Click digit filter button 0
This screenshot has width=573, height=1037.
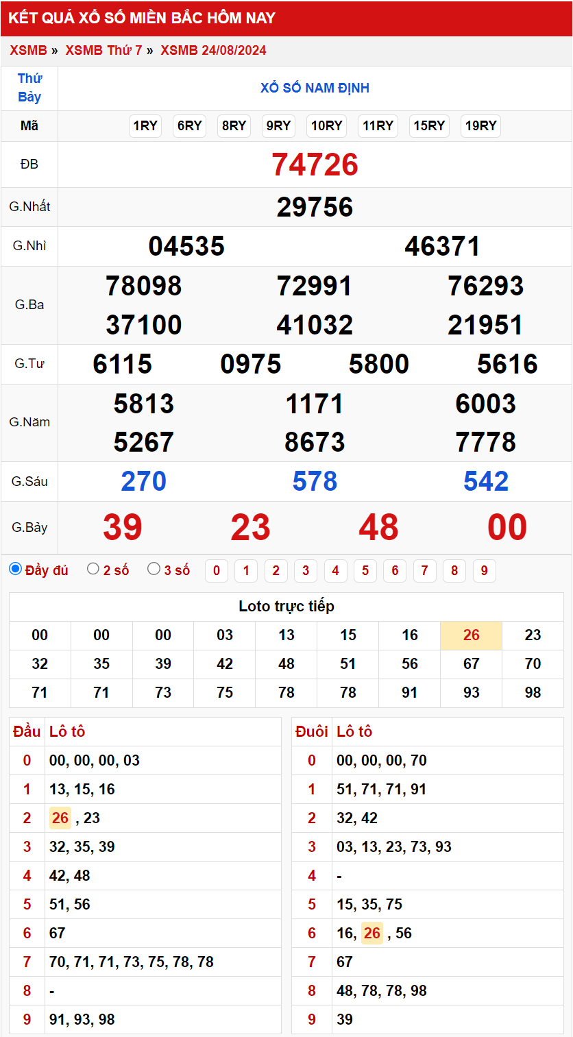point(217,571)
